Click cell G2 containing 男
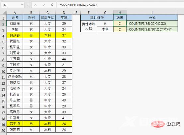This screenshot has height=135, width=184. click(105, 24)
